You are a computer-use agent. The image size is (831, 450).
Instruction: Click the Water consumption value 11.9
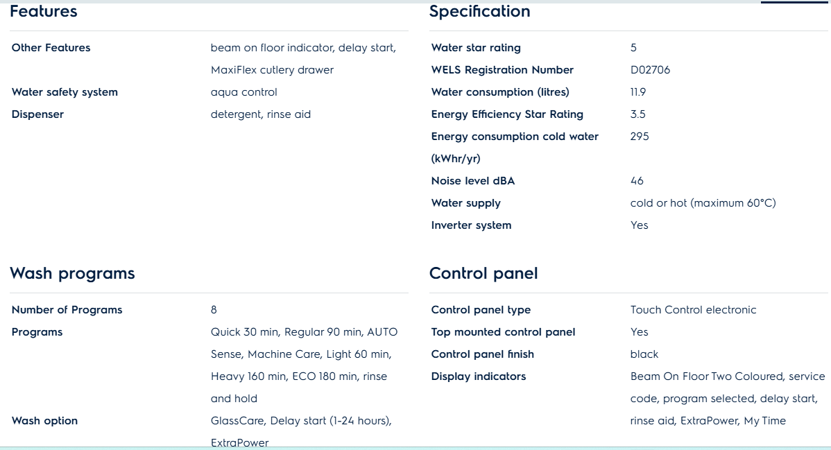pos(638,92)
